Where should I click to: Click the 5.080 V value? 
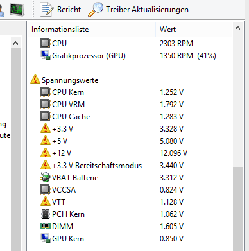click(x=171, y=141)
